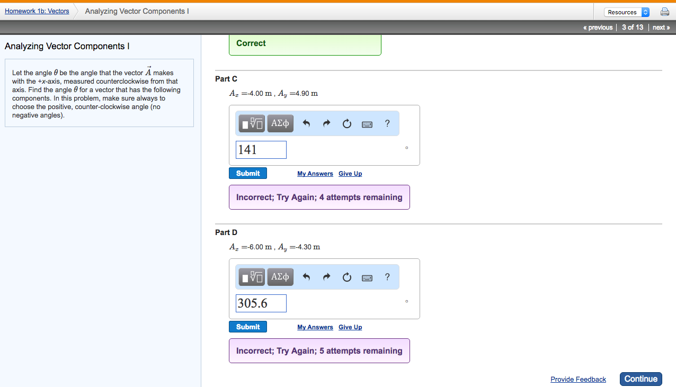Undo the last entry in Part D
Viewport: 676px width, 387px height.
click(306, 276)
